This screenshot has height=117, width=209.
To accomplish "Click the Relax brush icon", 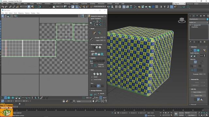I will coord(99,33).
